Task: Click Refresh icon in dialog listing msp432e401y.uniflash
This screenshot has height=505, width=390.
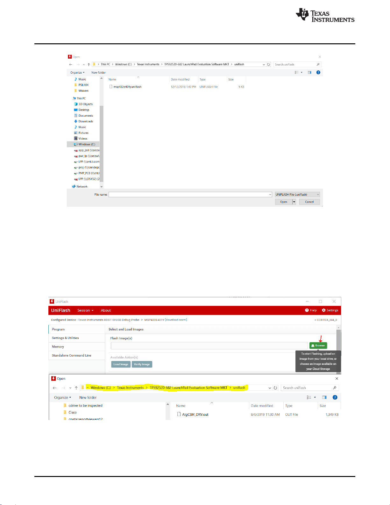Action: [x=269, y=64]
